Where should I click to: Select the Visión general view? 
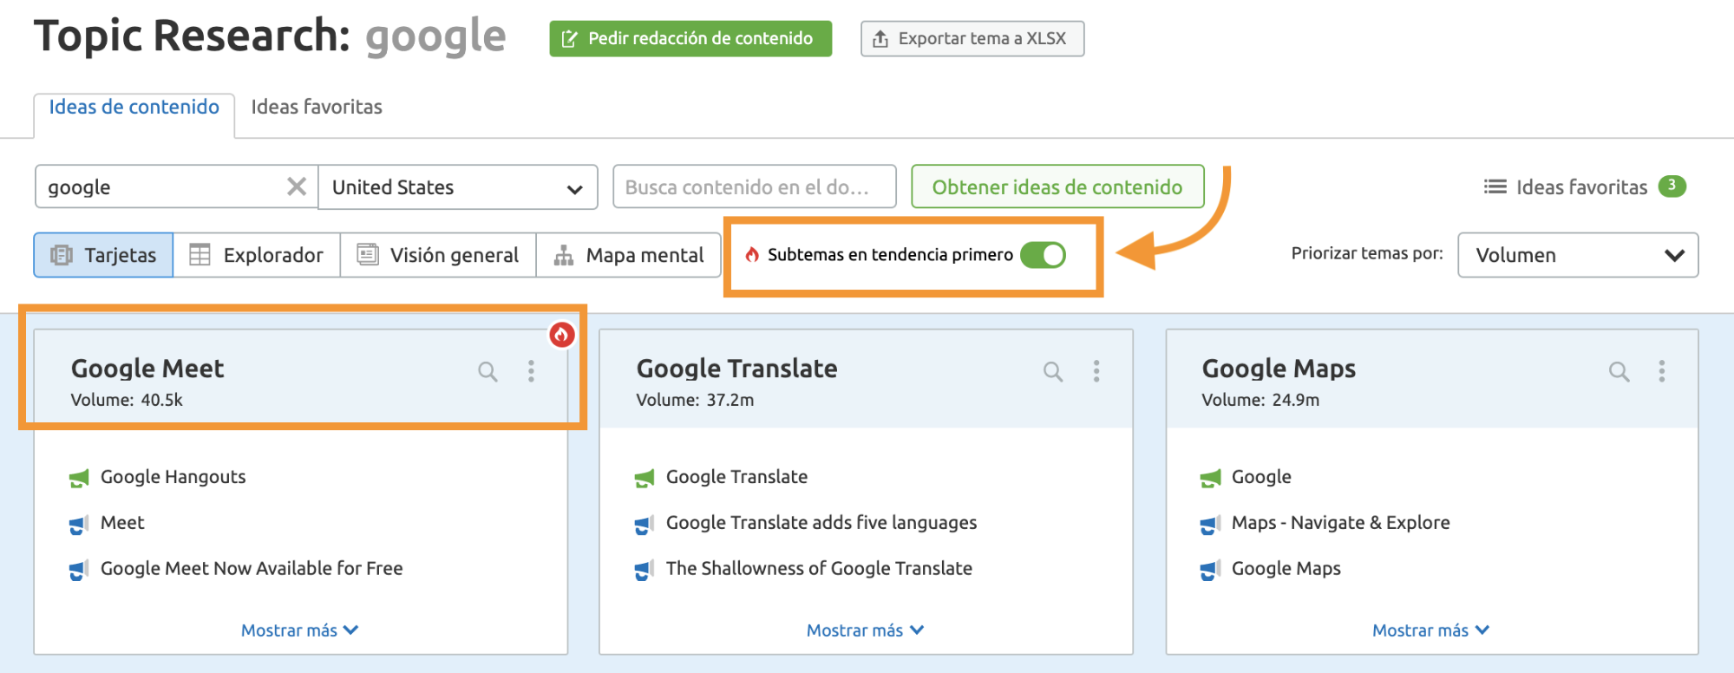tap(438, 255)
